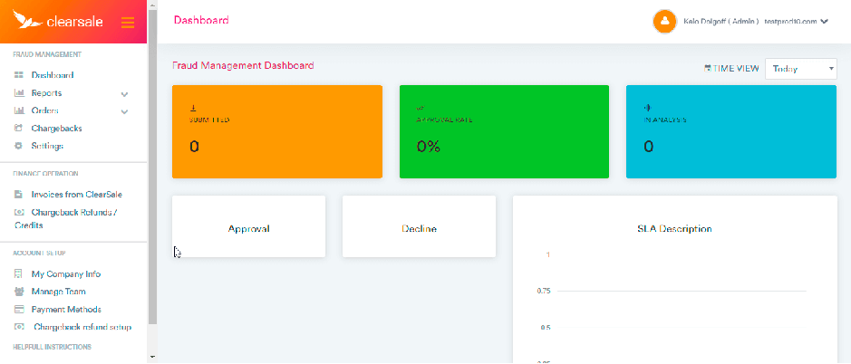Click the orange user avatar icon
Image resolution: width=851 pixels, height=364 pixels.
point(665,21)
